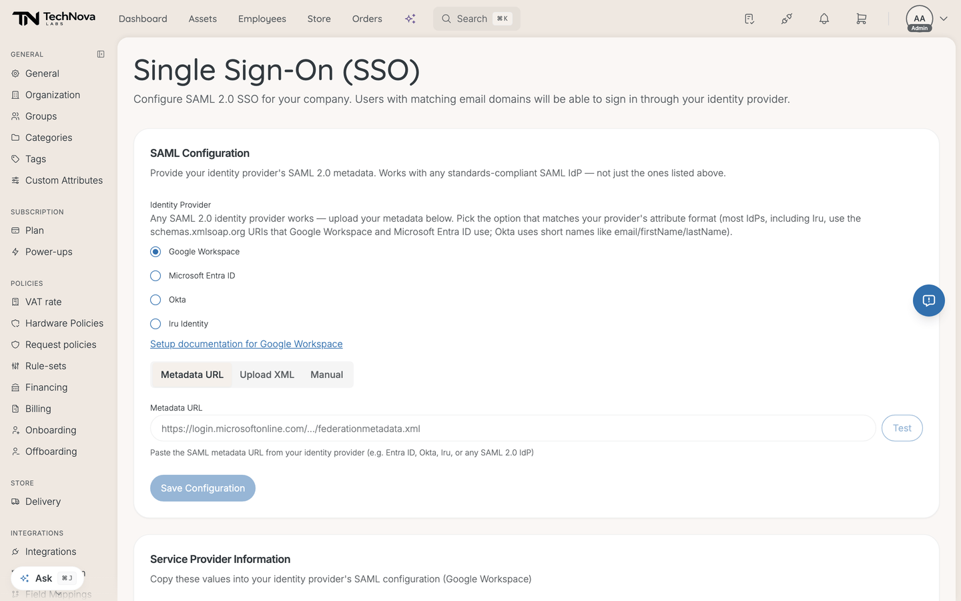Select Google Workspace identity provider
The image size is (961, 601).
point(155,252)
